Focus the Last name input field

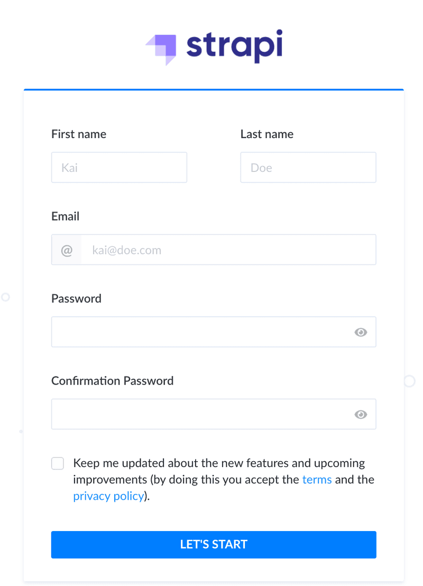click(x=308, y=168)
